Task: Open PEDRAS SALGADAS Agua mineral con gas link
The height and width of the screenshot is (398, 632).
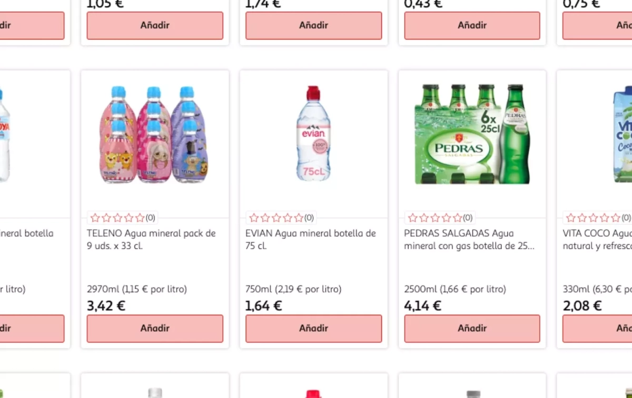Action: [469, 239]
